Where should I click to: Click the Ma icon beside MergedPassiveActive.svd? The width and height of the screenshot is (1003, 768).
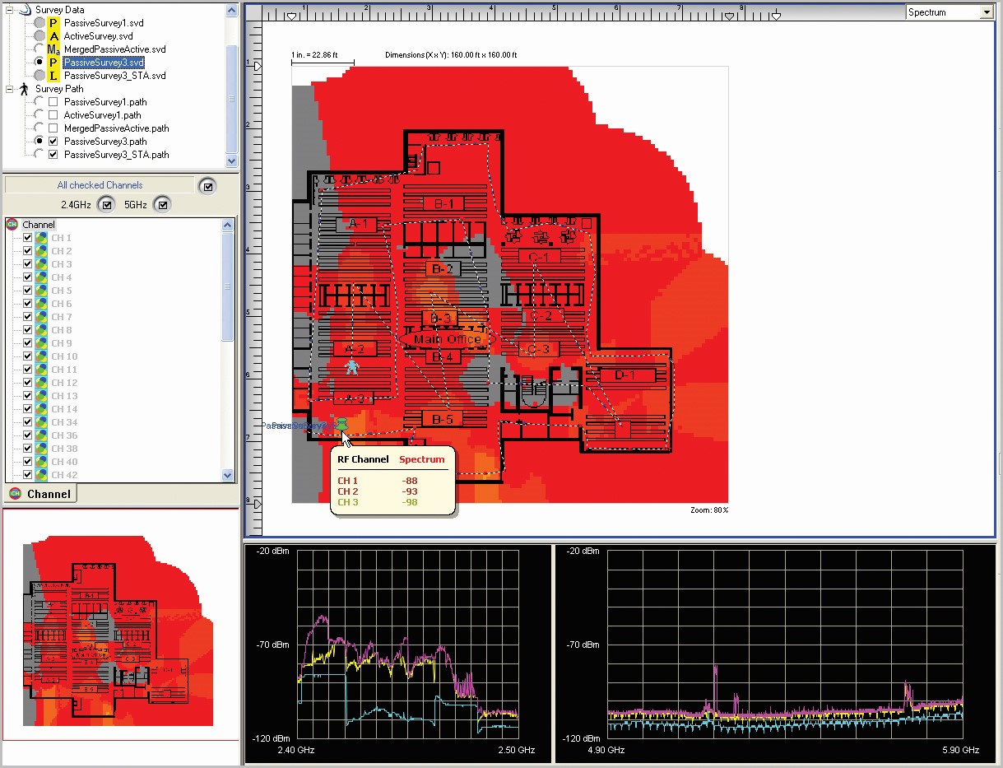53,49
